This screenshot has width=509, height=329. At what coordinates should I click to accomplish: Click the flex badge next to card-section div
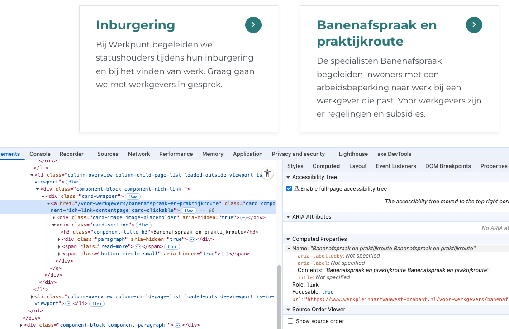(x=143, y=225)
